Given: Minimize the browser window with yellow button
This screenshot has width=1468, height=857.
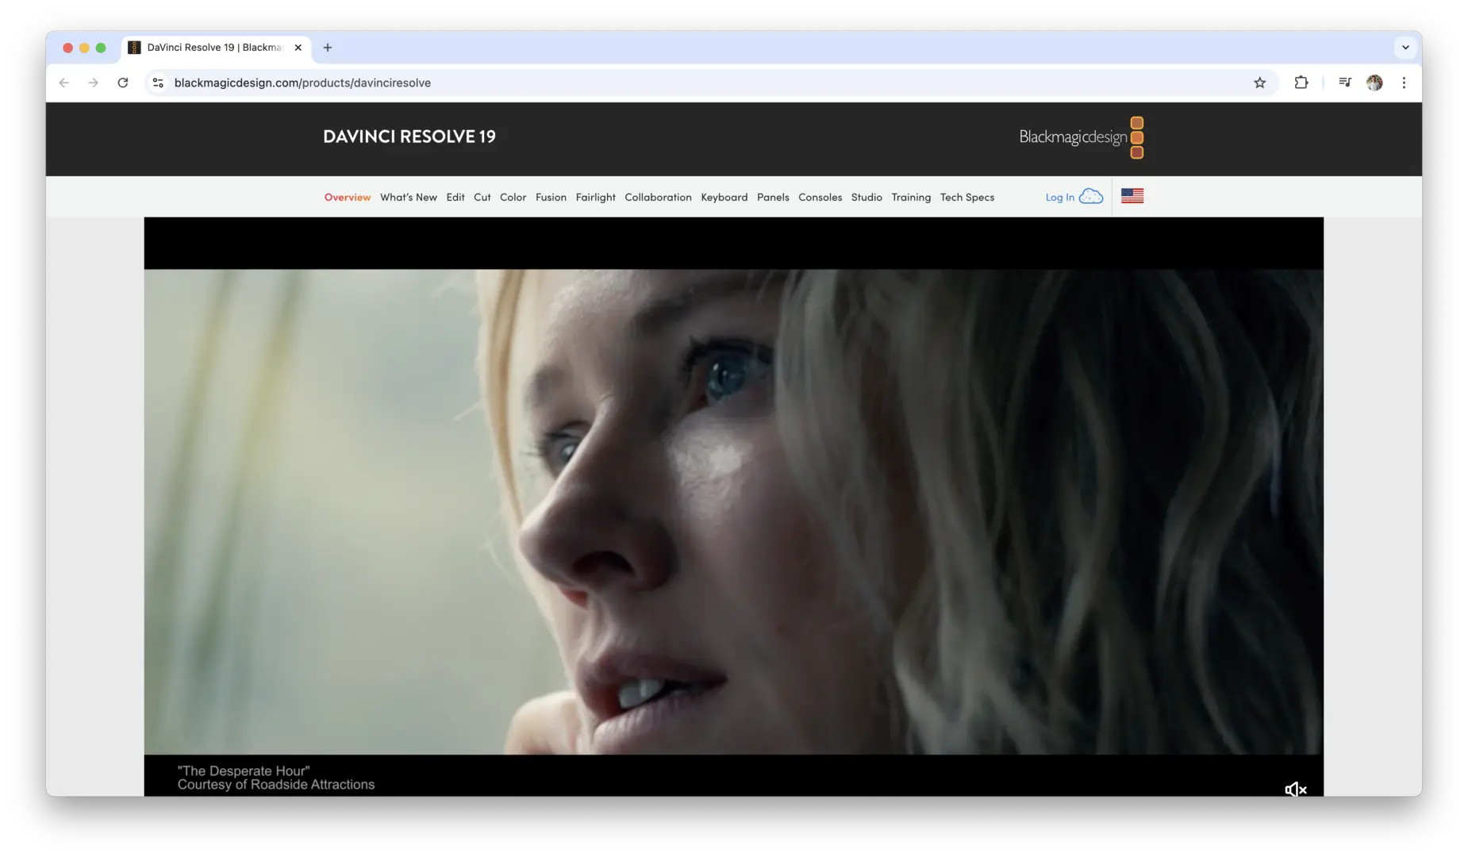Looking at the screenshot, I should pyautogui.click(x=84, y=48).
